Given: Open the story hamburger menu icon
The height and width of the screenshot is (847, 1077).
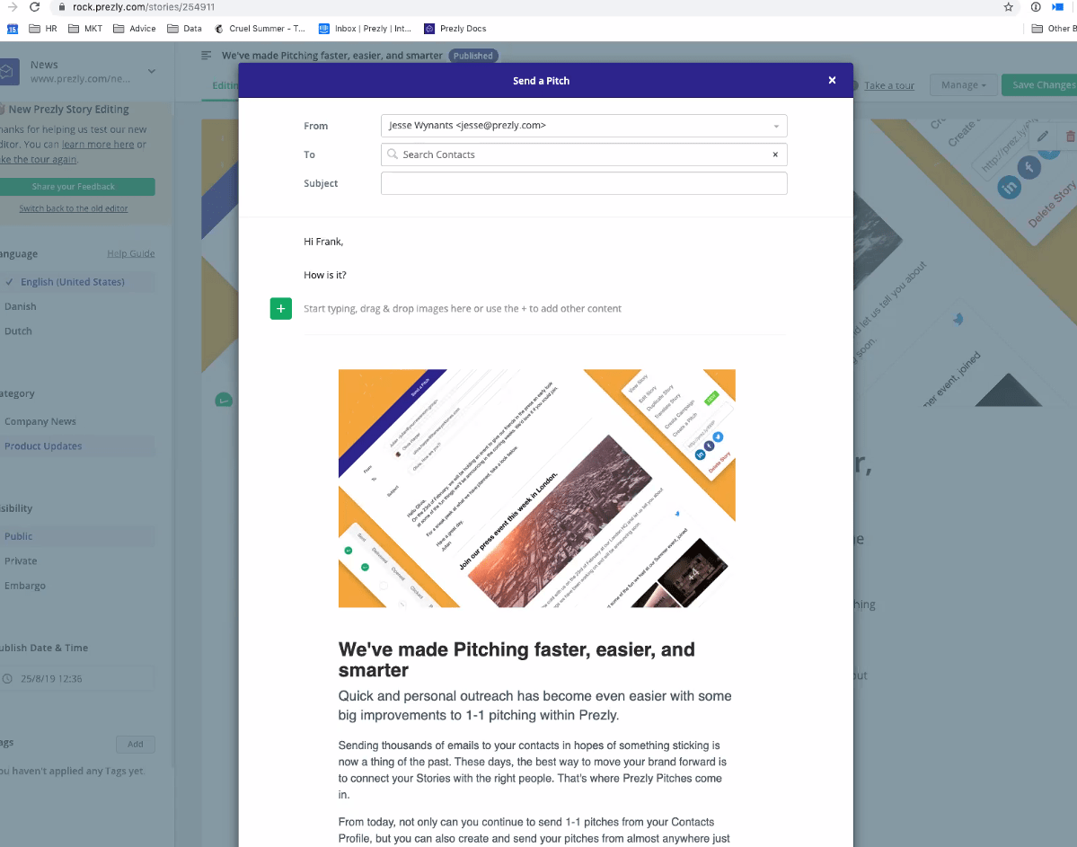Looking at the screenshot, I should (x=206, y=55).
